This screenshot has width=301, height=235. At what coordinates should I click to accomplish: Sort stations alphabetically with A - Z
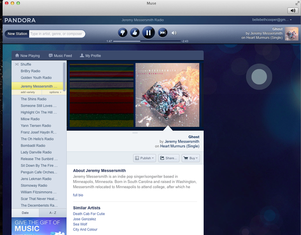52,213
